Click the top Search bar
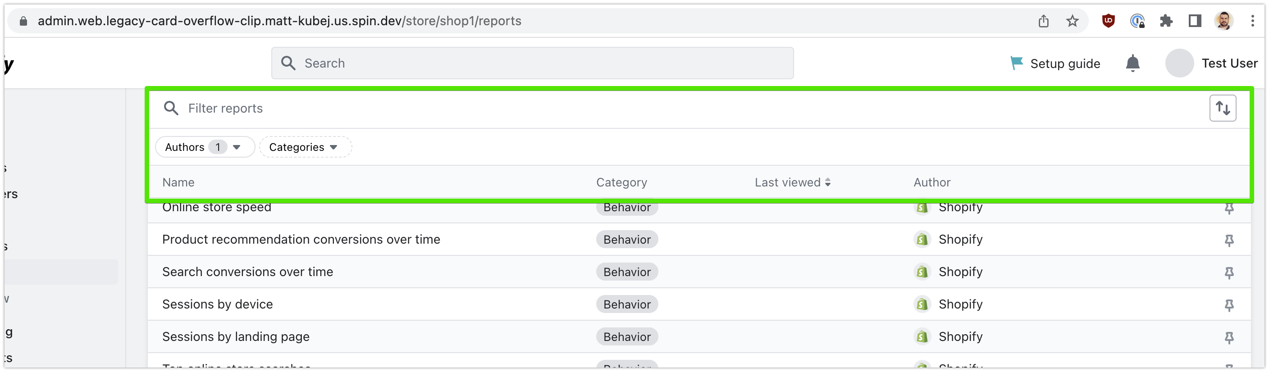Viewport: 1269px width, 372px height. (x=532, y=63)
